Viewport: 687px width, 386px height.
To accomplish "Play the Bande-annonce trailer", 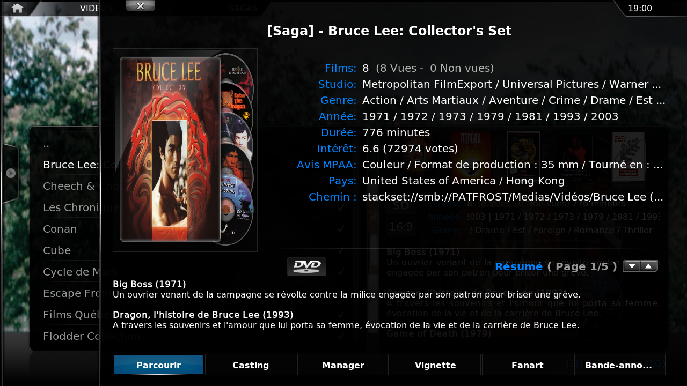I will pos(619,365).
